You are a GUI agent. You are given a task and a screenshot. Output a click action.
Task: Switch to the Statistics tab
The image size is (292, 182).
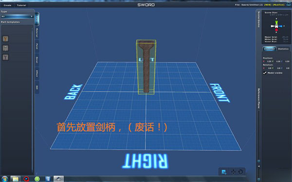283,49
